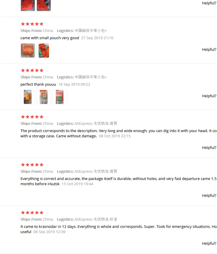The height and width of the screenshot is (254, 217).
Task: Click star rating of '18 Sep 2019' review
Action: (x=32, y=70)
